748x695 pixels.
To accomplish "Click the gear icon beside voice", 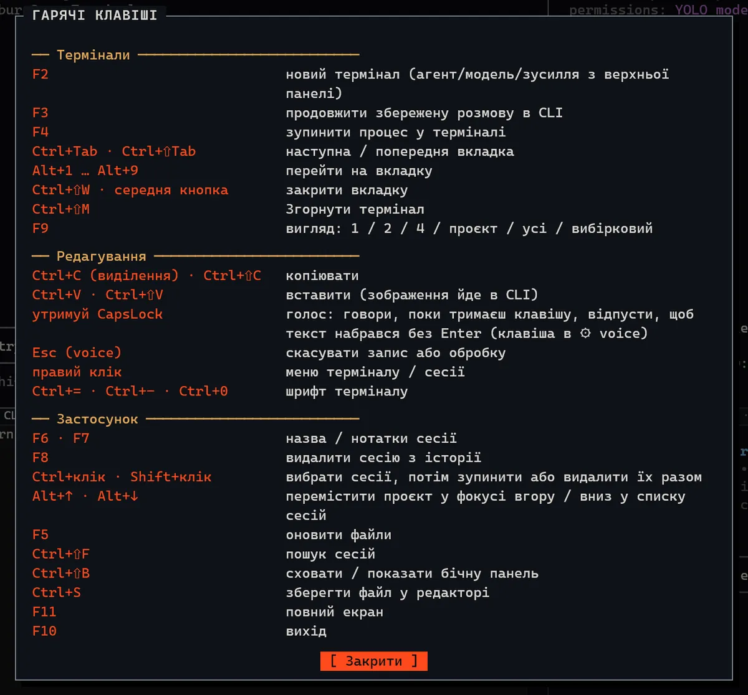I will coord(585,333).
